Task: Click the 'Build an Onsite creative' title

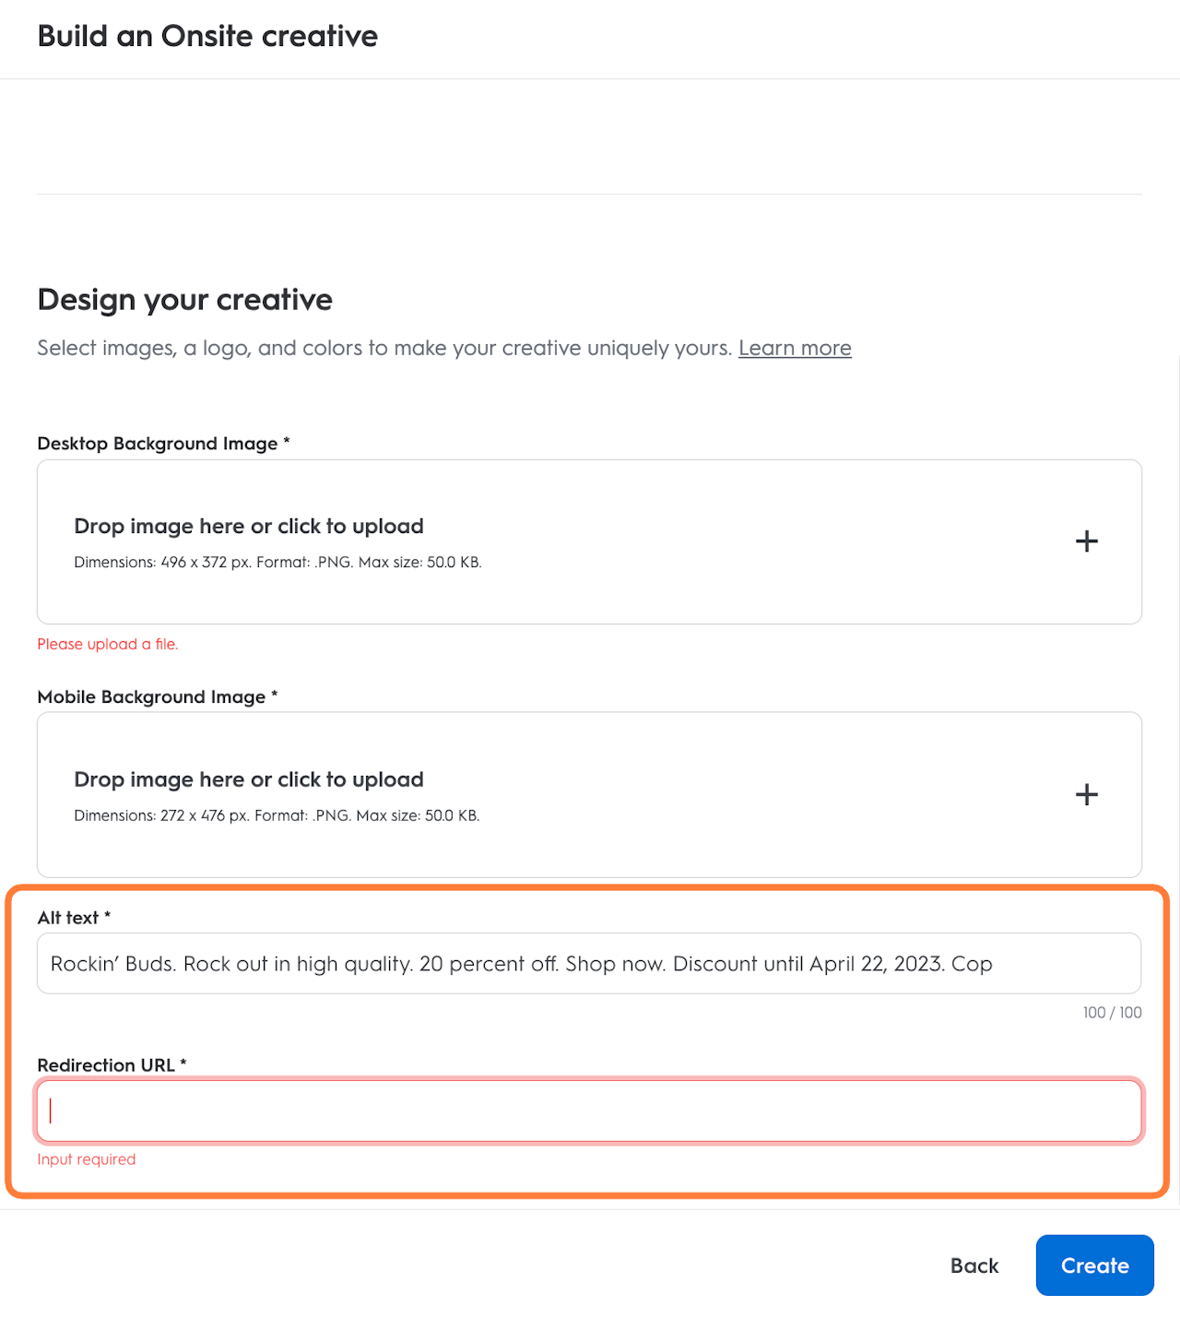Action: pyautogui.click(x=207, y=37)
